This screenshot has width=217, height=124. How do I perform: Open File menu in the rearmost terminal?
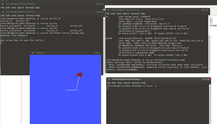pyautogui.click(x=3, y=7)
